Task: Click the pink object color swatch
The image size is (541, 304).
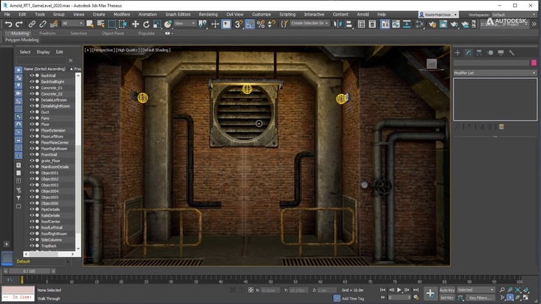Action: point(534,63)
